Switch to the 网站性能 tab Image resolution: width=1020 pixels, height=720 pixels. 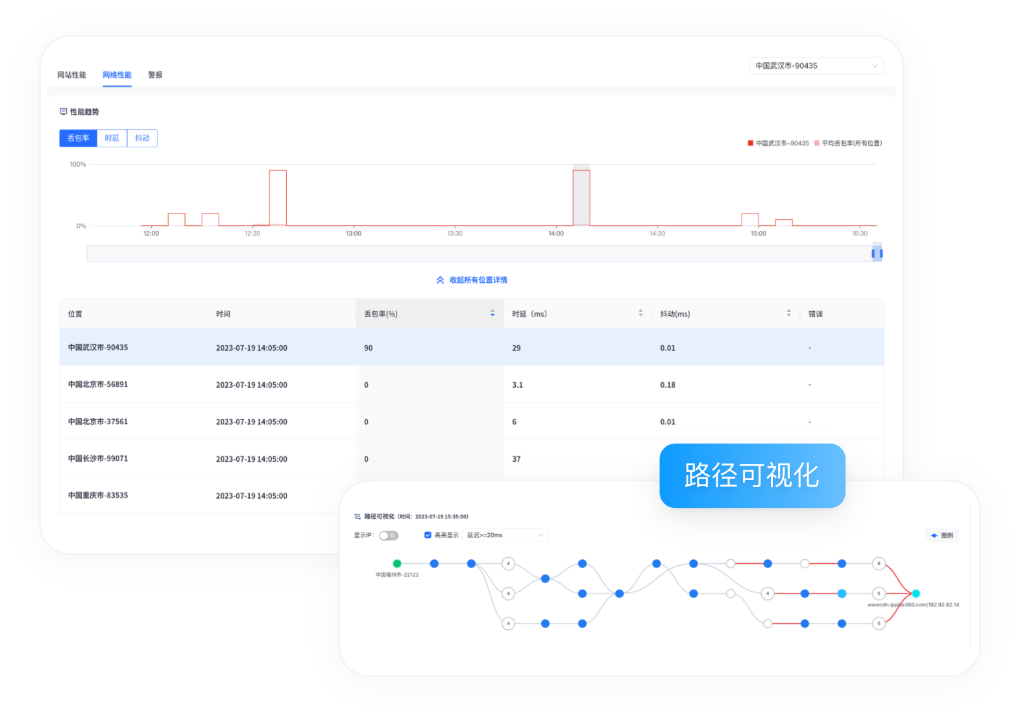point(71,75)
